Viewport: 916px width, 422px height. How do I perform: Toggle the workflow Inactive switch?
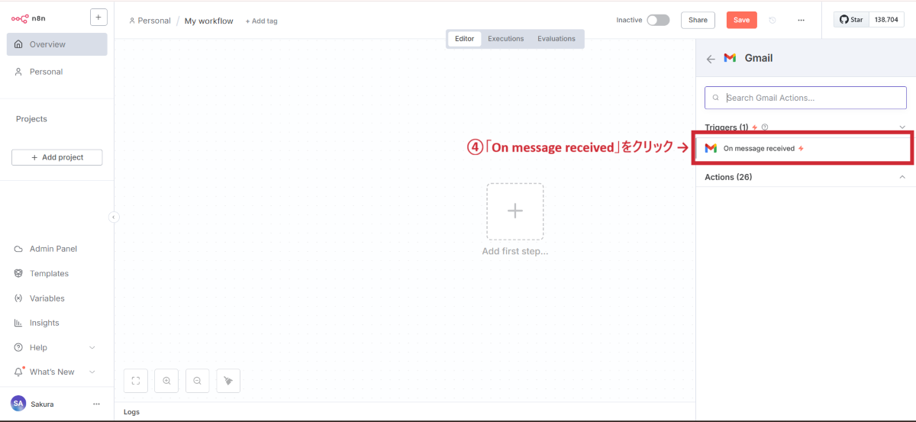pos(657,21)
